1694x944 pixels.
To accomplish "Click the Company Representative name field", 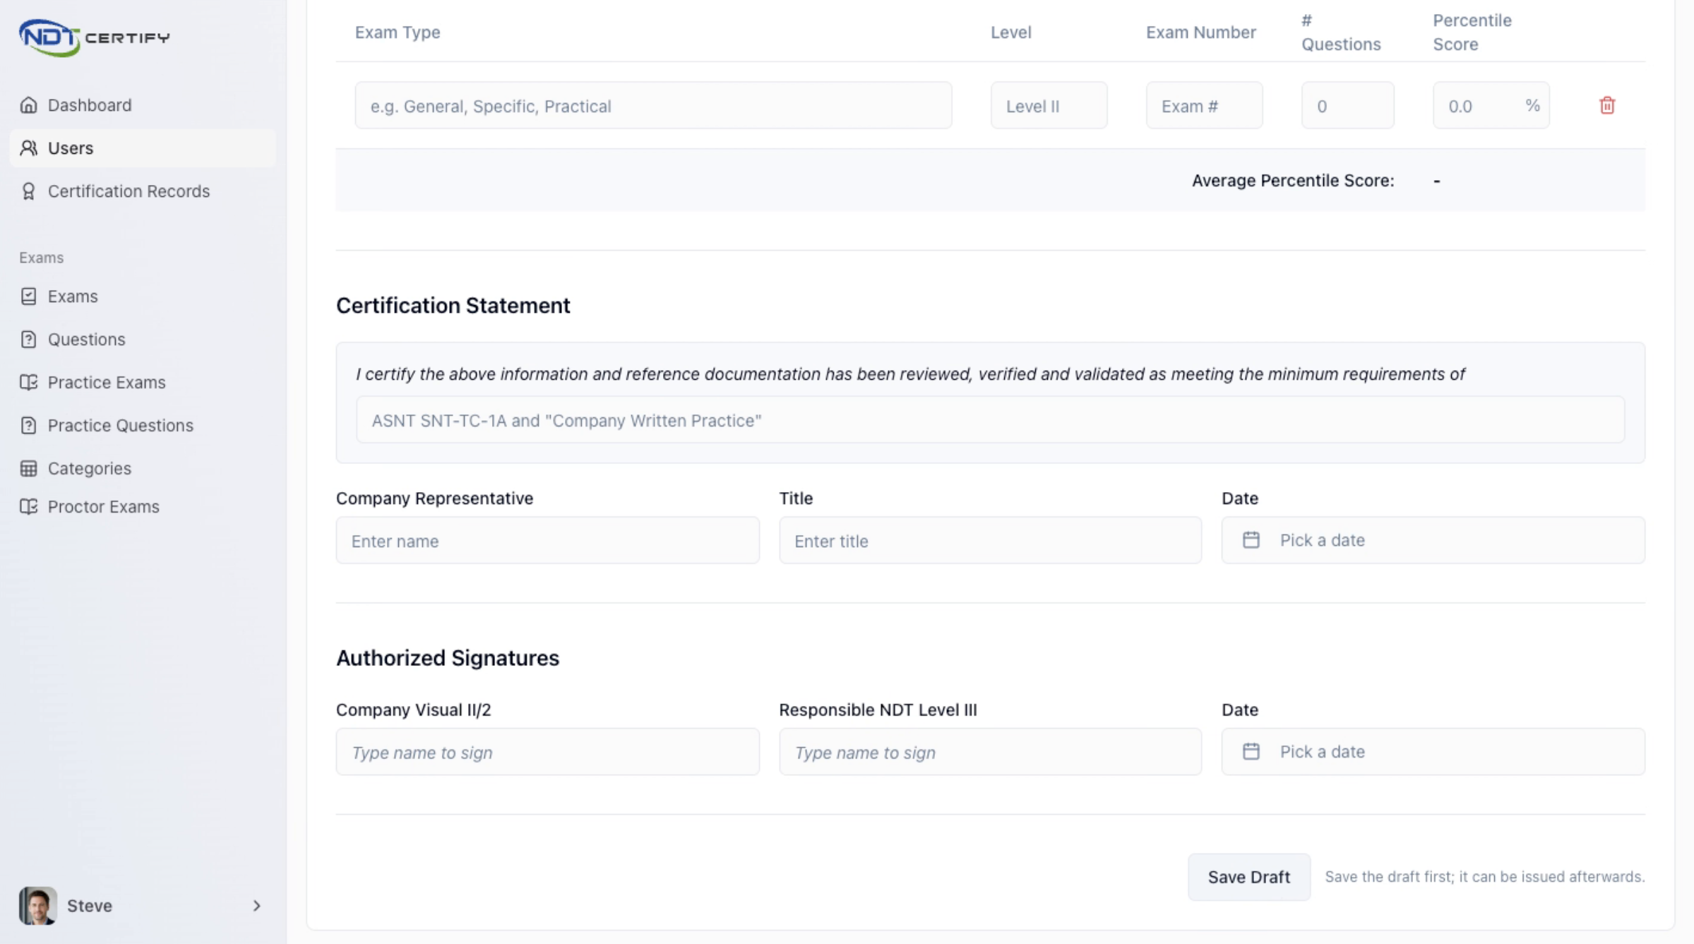I will tap(547, 540).
